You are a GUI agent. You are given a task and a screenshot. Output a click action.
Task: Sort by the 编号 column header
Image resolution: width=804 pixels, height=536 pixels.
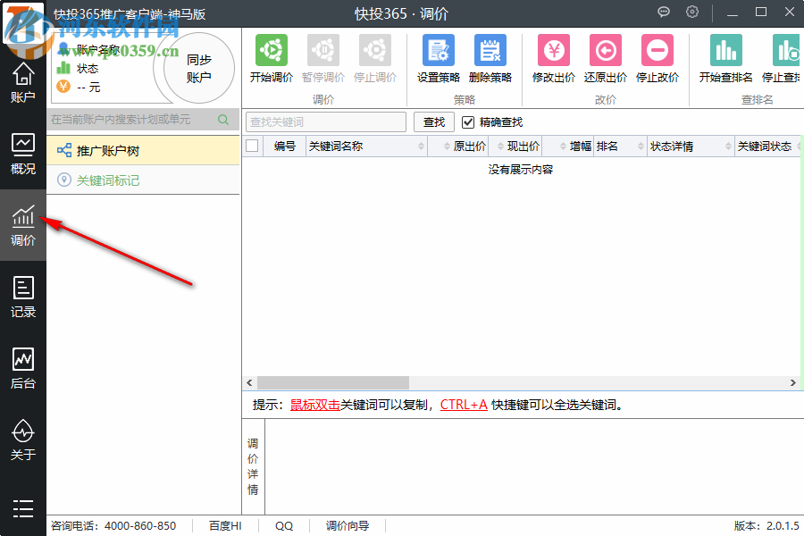pos(285,147)
